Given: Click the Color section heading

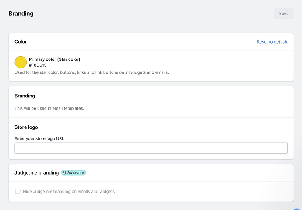Looking at the screenshot, I should point(21,42).
